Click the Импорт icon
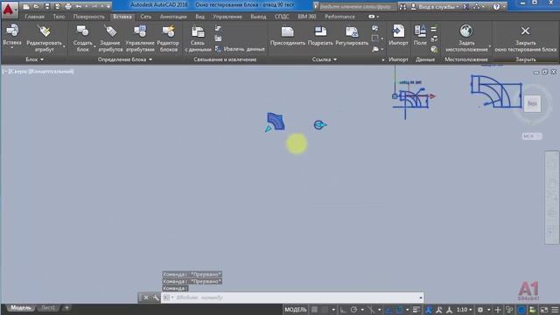Image resolution: width=560 pixels, height=315 pixels. [x=398, y=31]
